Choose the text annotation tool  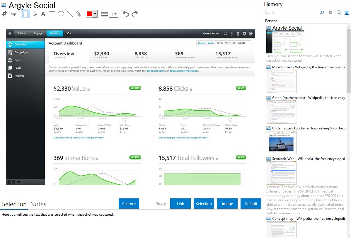click(43, 14)
